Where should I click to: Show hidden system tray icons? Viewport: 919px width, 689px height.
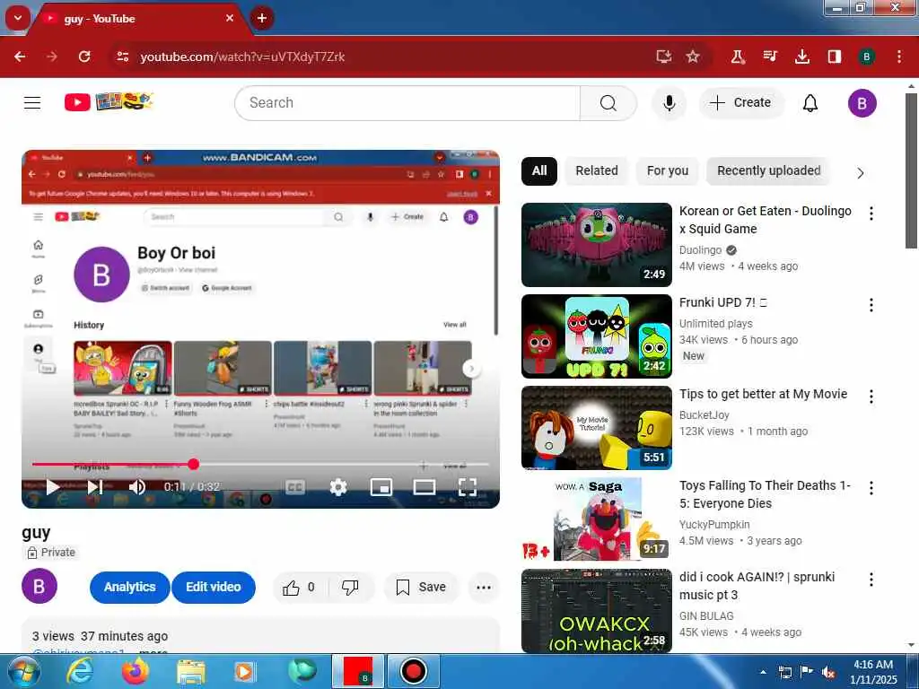click(x=763, y=672)
